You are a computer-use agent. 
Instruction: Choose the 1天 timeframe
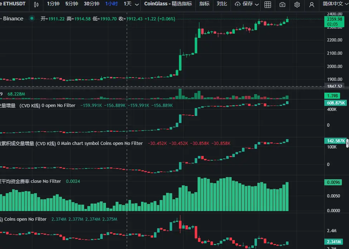(x=127, y=4)
